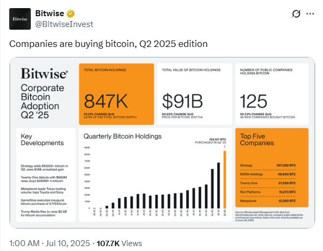
Task: Click the source footnote under Top Five Companies
Action: point(269,216)
